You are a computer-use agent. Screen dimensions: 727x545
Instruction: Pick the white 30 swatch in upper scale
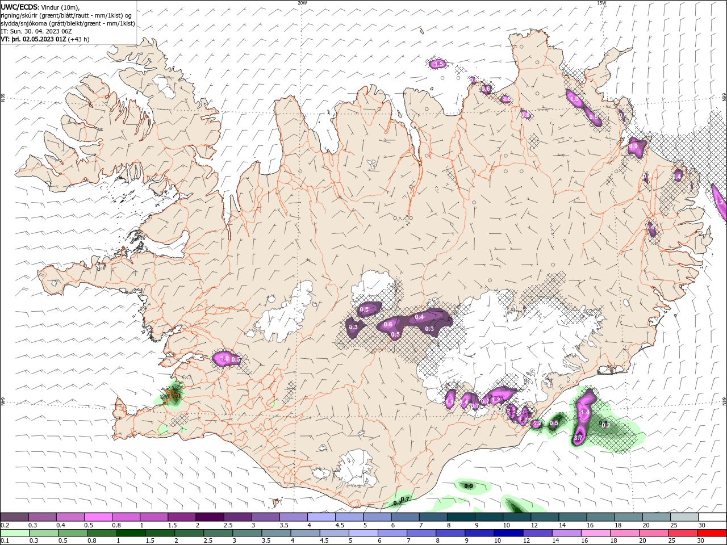click(712, 517)
